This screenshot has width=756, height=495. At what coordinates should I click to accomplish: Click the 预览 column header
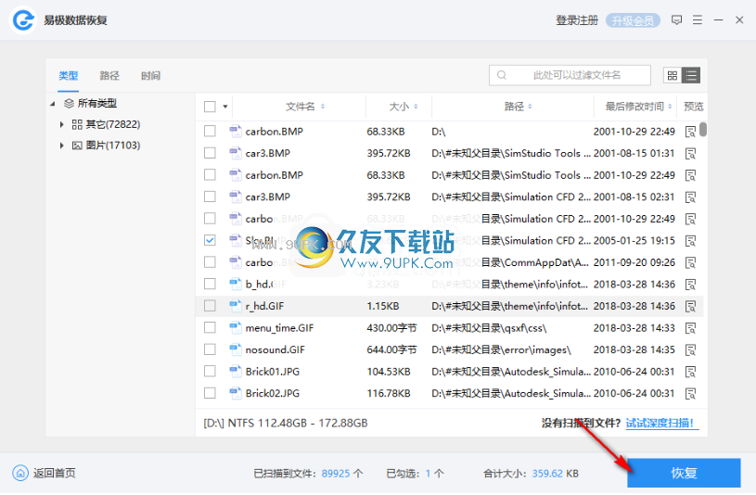693,107
